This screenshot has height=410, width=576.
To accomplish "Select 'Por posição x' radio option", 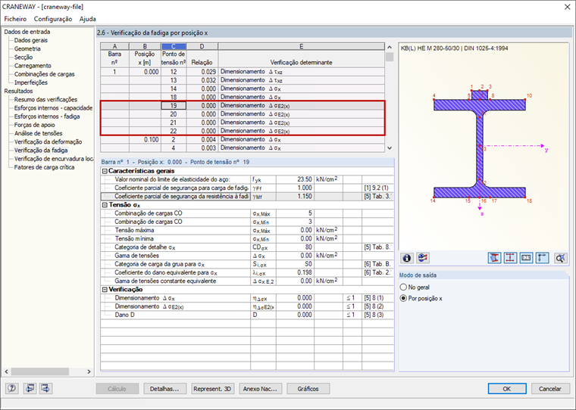I will (421, 299).
